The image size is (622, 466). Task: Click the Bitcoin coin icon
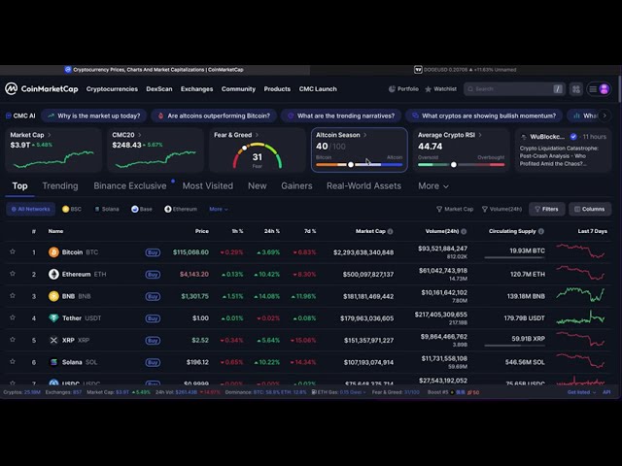point(53,252)
